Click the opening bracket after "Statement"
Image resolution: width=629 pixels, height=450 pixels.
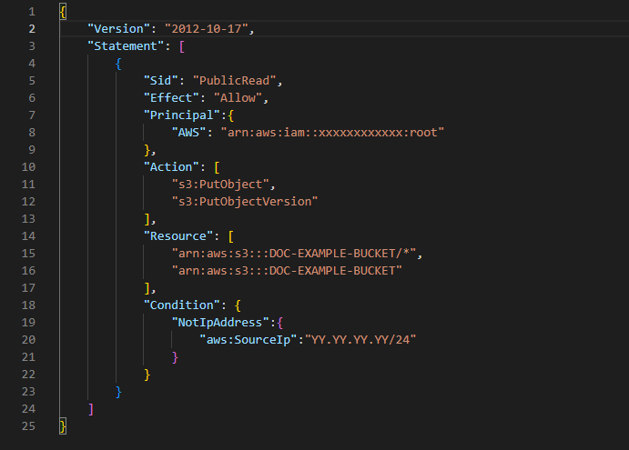pos(182,46)
